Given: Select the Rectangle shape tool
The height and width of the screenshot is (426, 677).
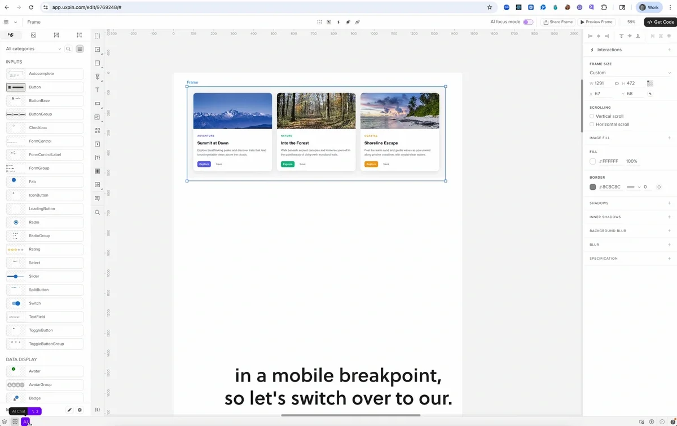Looking at the screenshot, I should tap(97, 63).
